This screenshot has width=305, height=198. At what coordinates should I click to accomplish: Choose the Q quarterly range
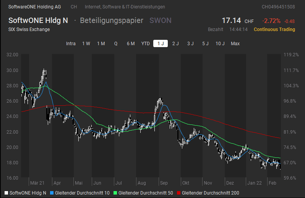(116, 43)
